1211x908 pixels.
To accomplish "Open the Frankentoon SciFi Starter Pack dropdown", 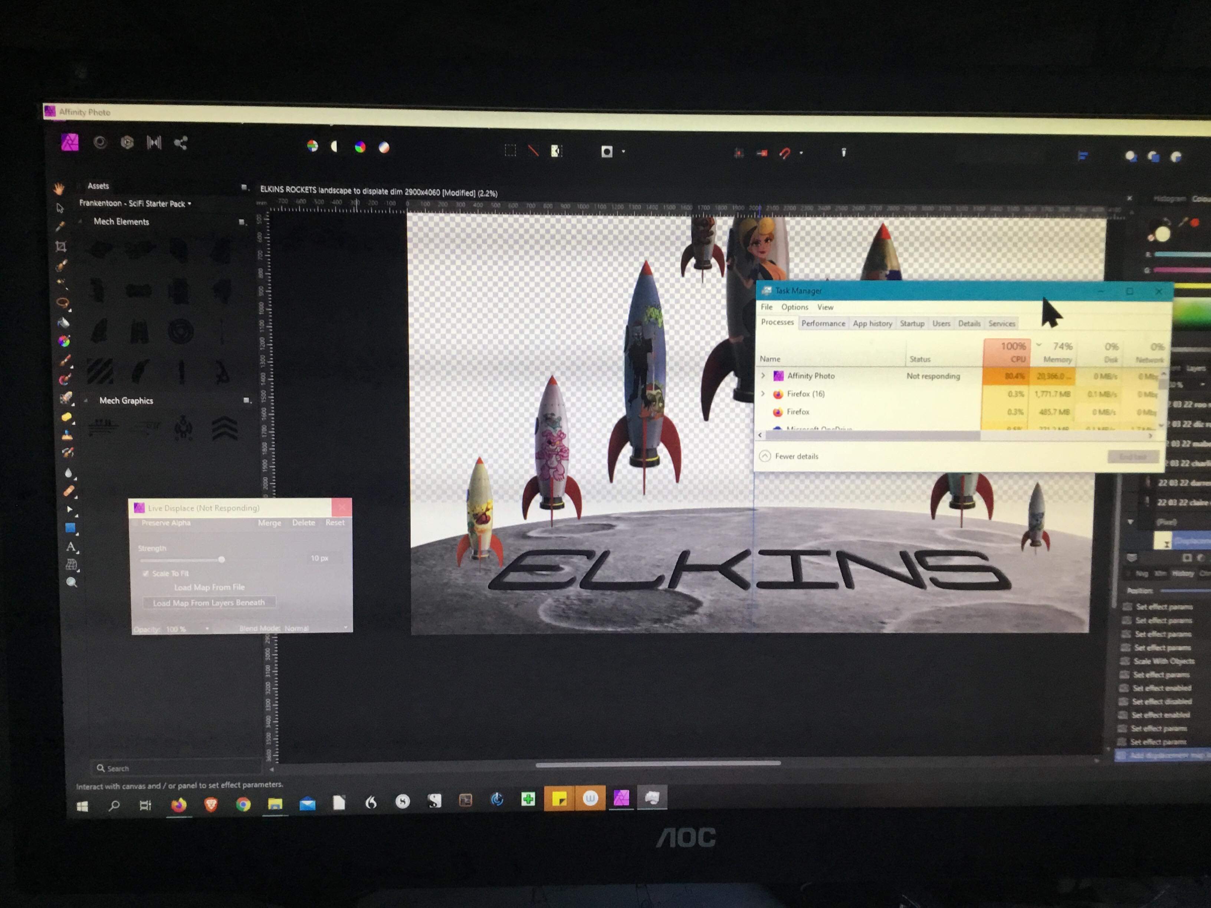I will [x=135, y=203].
